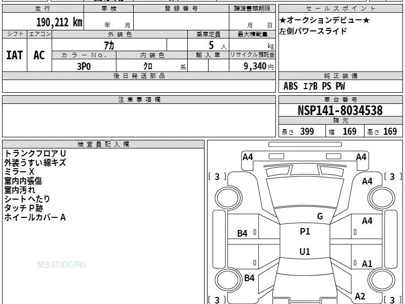Screen dimensions: 405x304
Task: Select the P1 mark on the car roof
Action: [305, 232]
